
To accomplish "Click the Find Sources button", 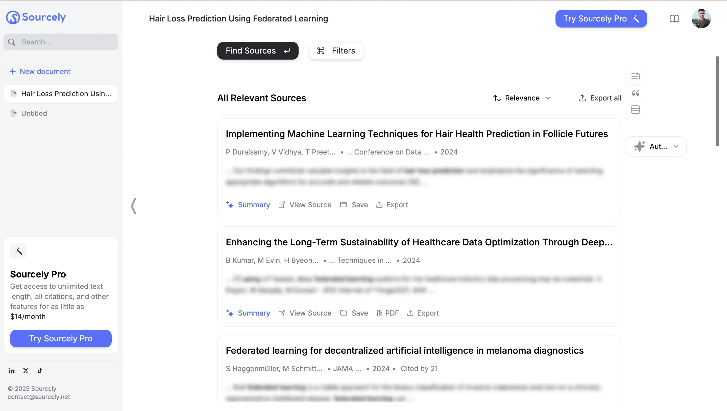I will (258, 51).
